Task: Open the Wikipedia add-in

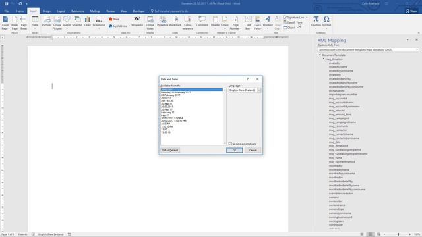Action: pyautogui.click(x=137, y=22)
